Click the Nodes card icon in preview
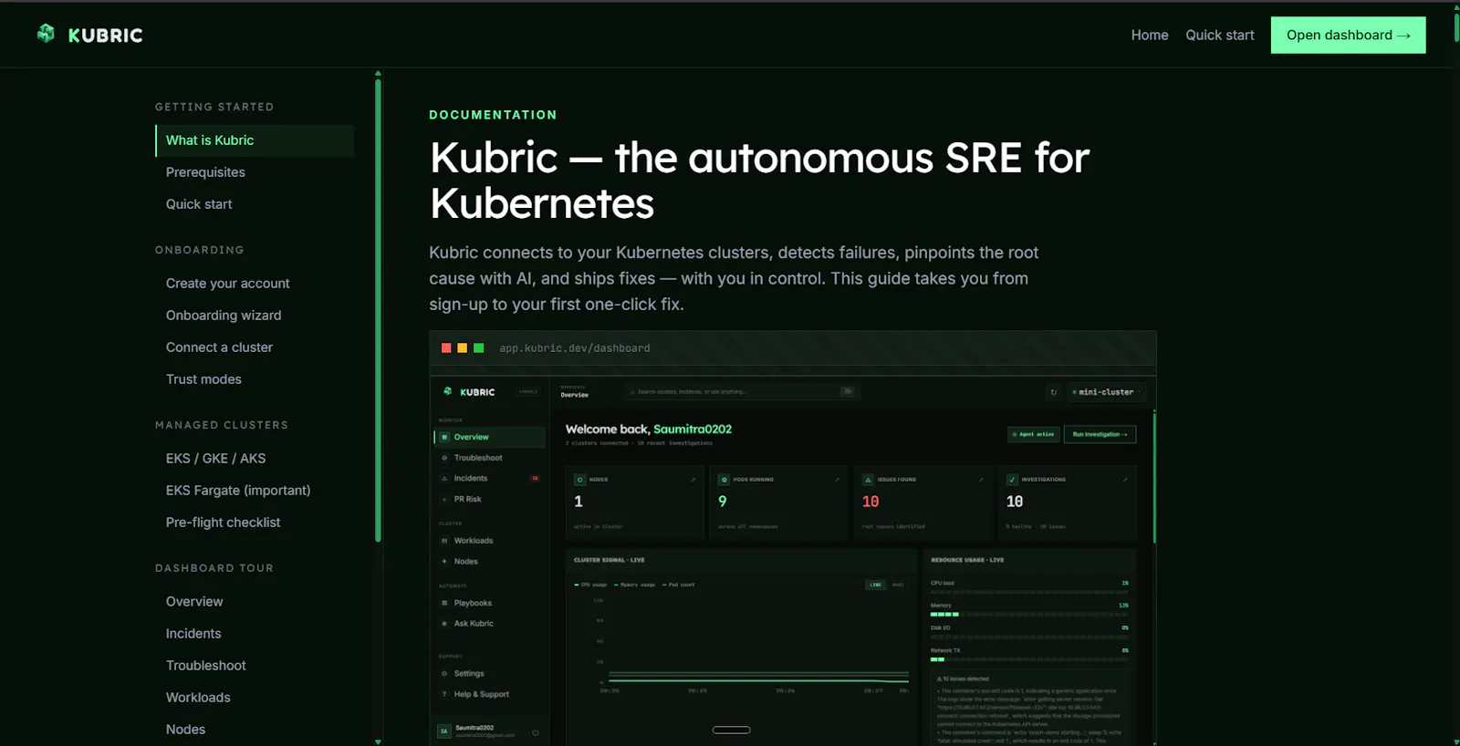 pos(579,480)
